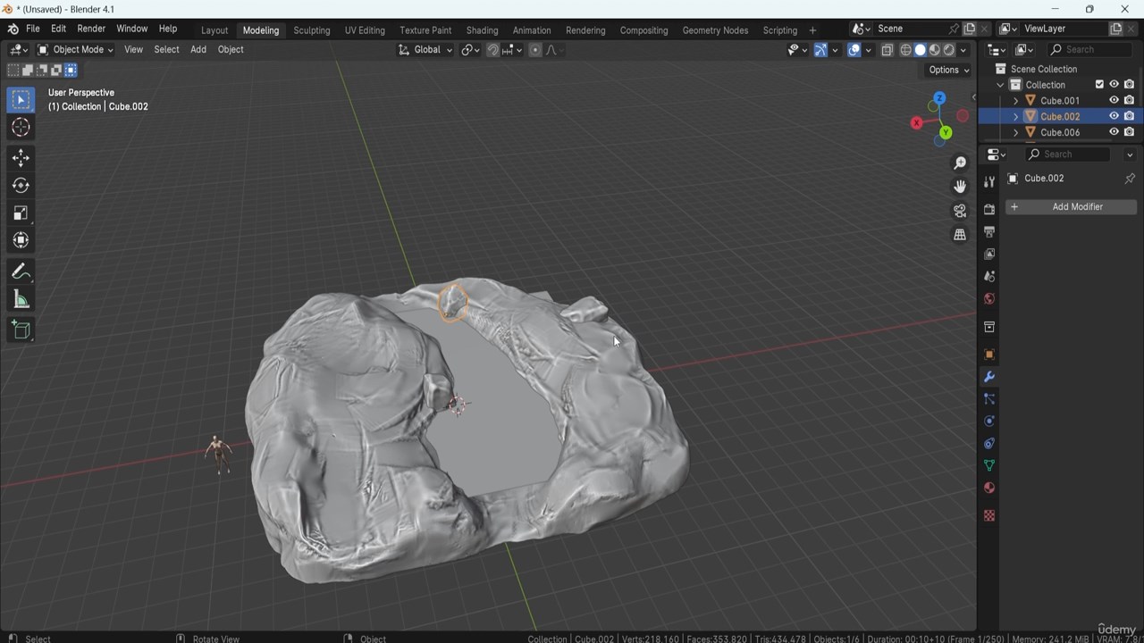Select the Scale tool
1144x643 pixels.
[x=21, y=213]
